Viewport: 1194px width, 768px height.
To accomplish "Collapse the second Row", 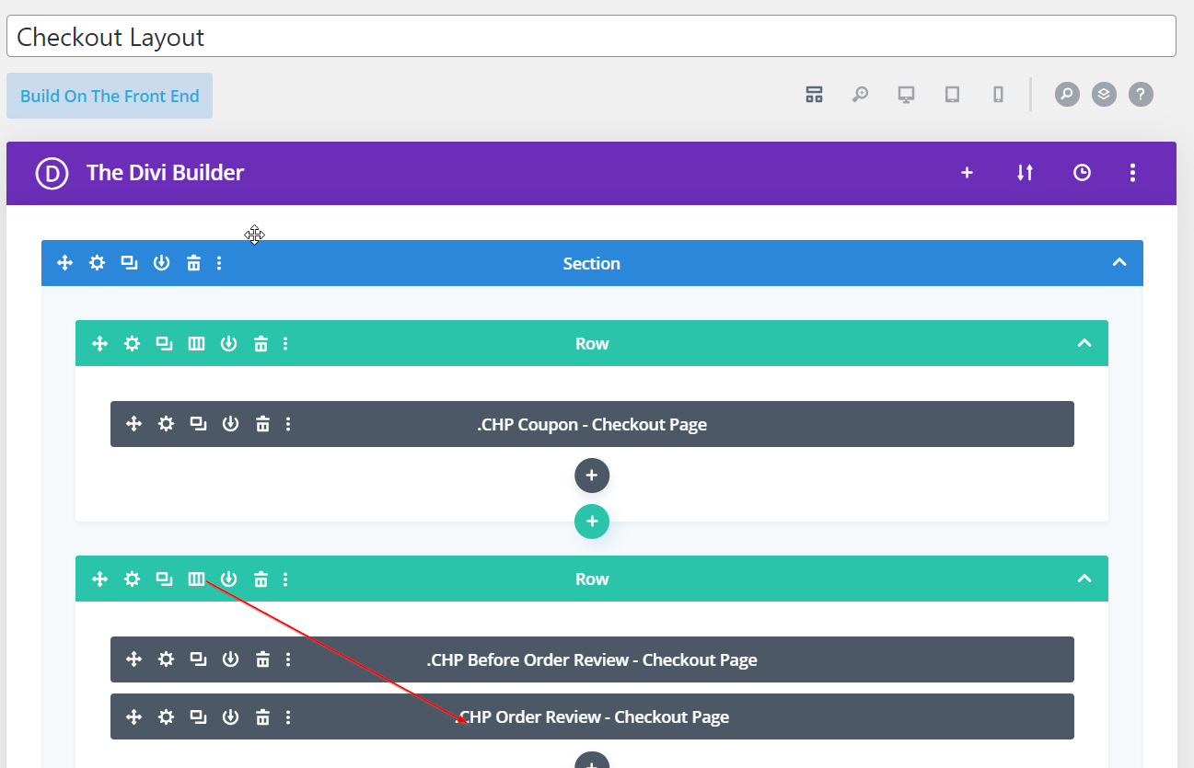I will tap(1084, 579).
